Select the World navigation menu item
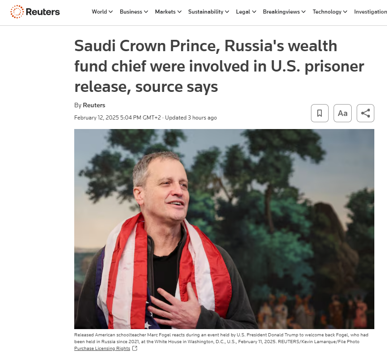 [100, 12]
